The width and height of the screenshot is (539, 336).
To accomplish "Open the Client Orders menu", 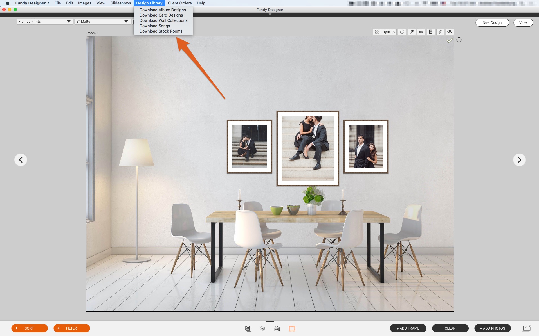I will click(x=179, y=3).
